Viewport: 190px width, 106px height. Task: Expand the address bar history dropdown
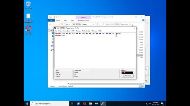pyautogui.click(x=94, y=24)
